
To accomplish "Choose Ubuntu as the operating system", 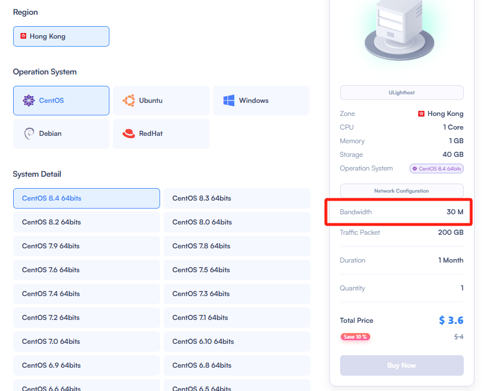I will coord(161,101).
